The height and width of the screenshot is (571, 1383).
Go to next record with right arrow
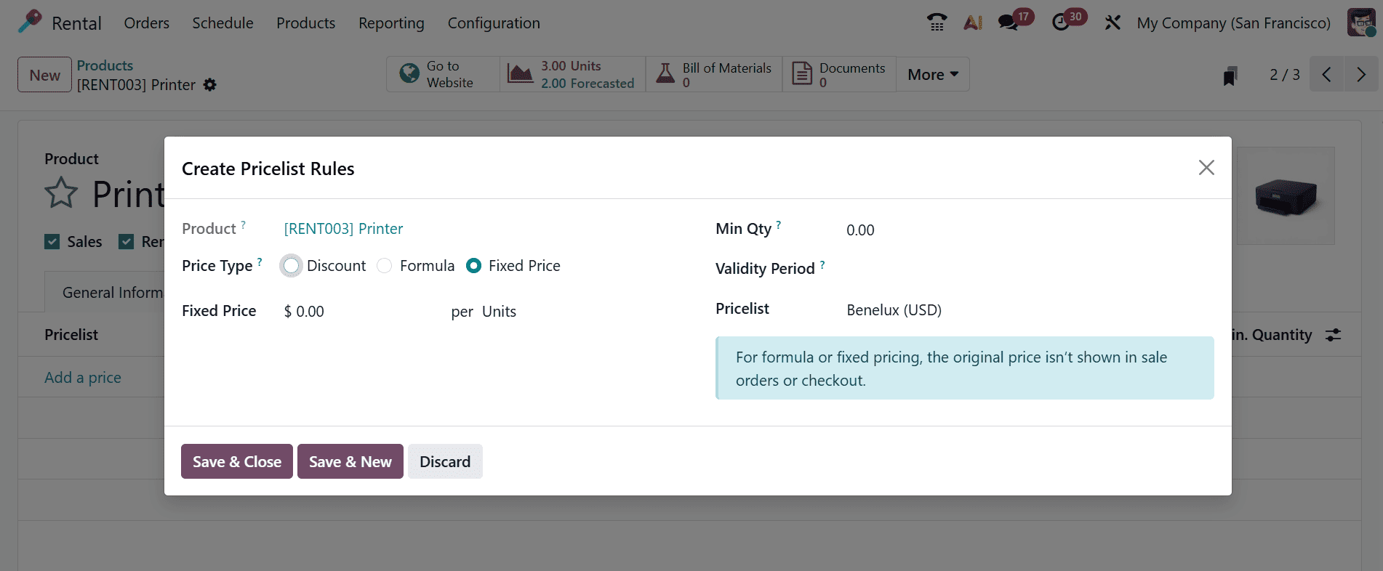coord(1360,74)
